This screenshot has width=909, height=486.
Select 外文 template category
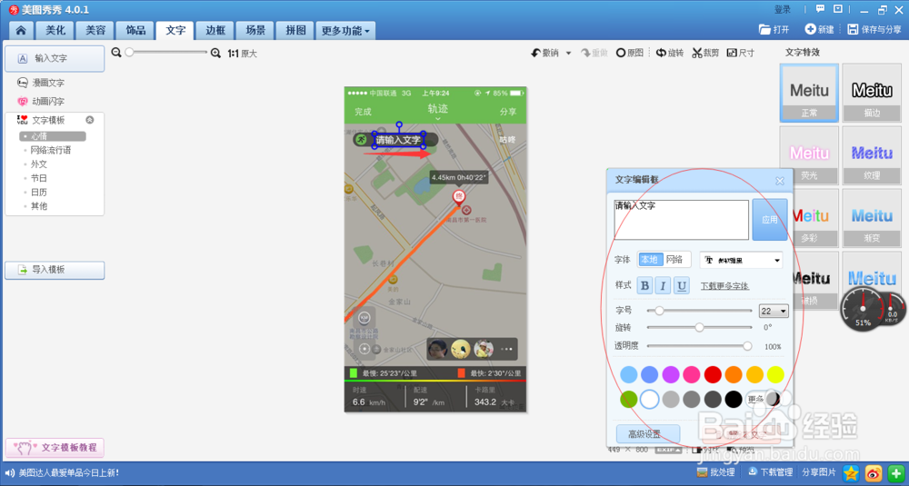(x=39, y=164)
